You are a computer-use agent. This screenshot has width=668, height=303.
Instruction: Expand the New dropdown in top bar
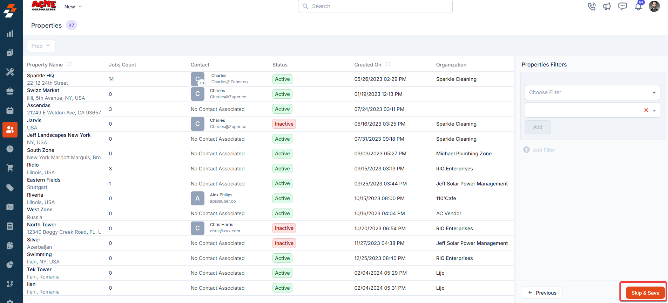point(73,7)
